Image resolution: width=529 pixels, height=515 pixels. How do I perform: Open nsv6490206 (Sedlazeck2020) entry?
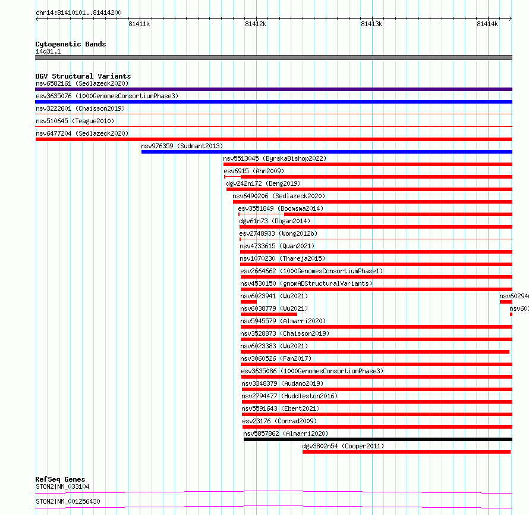279,196
